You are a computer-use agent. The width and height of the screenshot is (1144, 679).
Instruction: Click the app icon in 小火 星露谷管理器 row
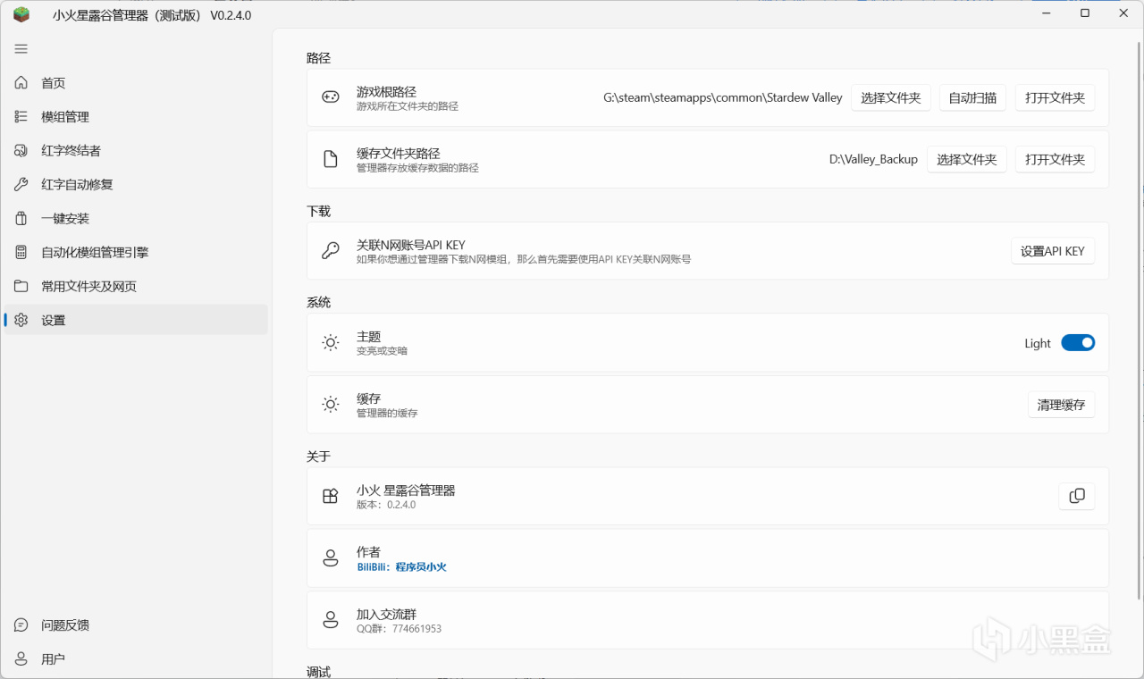point(331,497)
